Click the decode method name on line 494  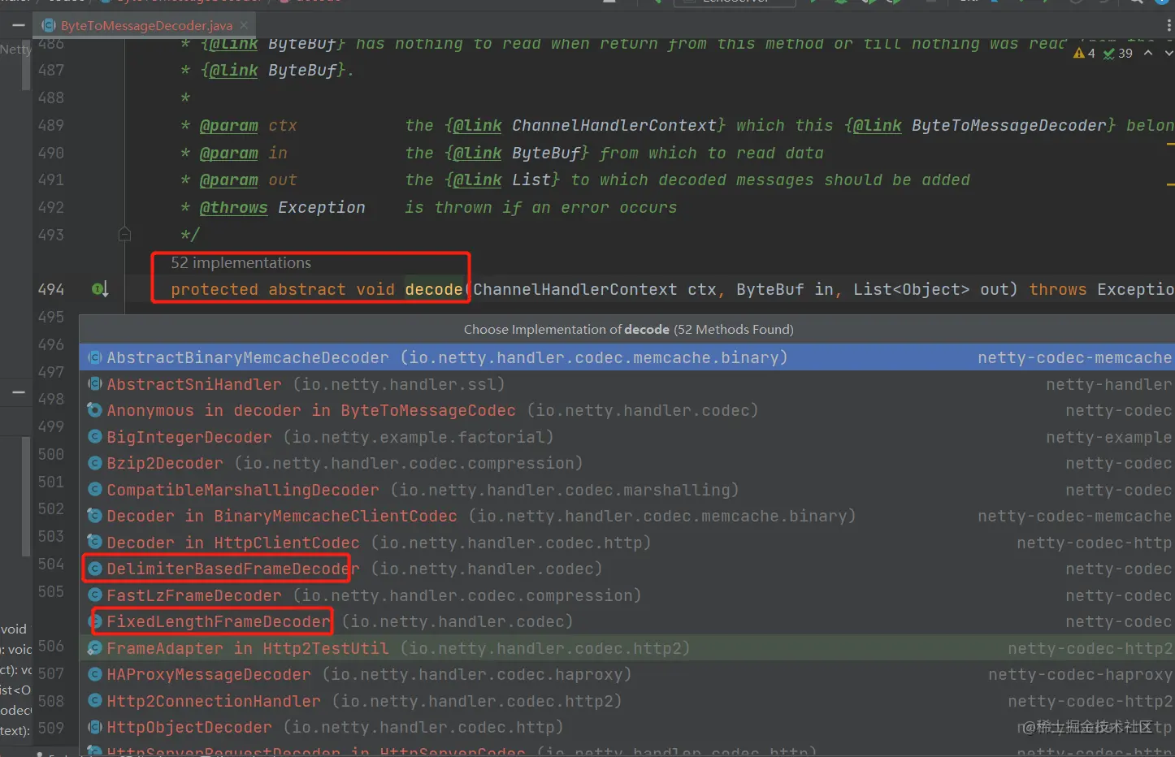coord(434,289)
